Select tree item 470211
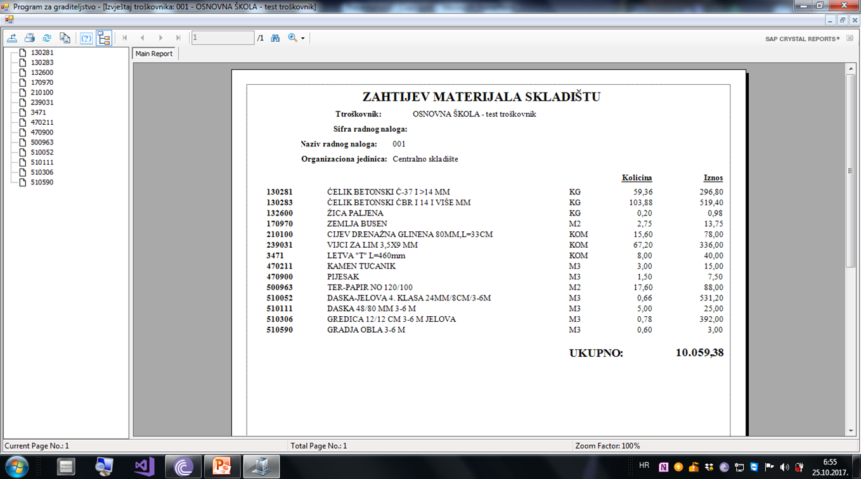The height and width of the screenshot is (479, 861). (42, 122)
